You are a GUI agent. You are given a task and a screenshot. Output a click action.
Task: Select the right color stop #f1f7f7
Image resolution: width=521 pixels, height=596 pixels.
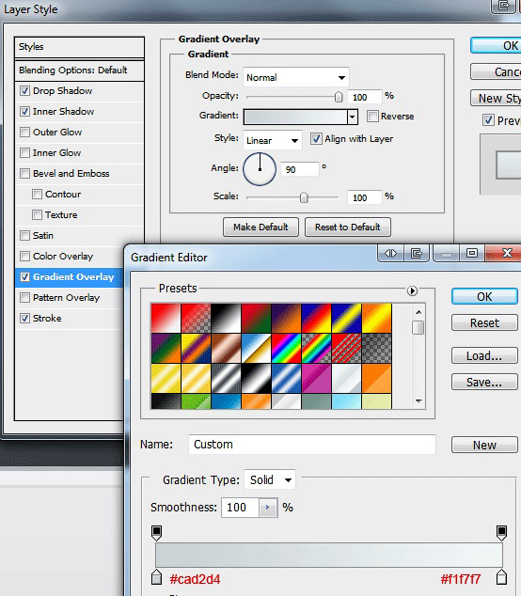click(x=501, y=577)
